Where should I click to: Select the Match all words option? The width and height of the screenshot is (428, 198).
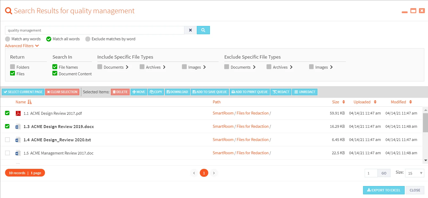(49, 39)
